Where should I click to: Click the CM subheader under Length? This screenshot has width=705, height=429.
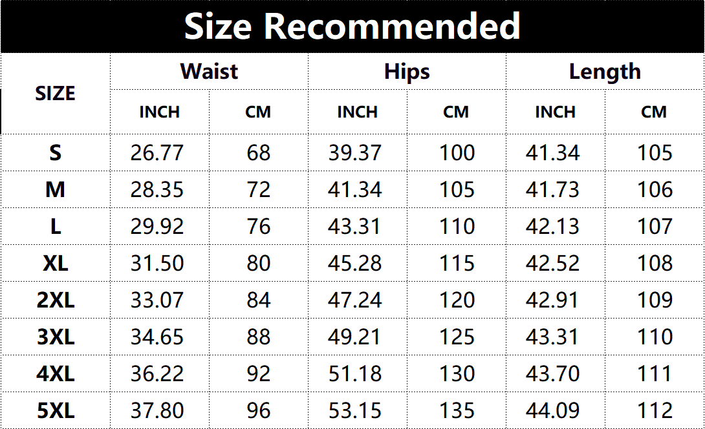654,112
